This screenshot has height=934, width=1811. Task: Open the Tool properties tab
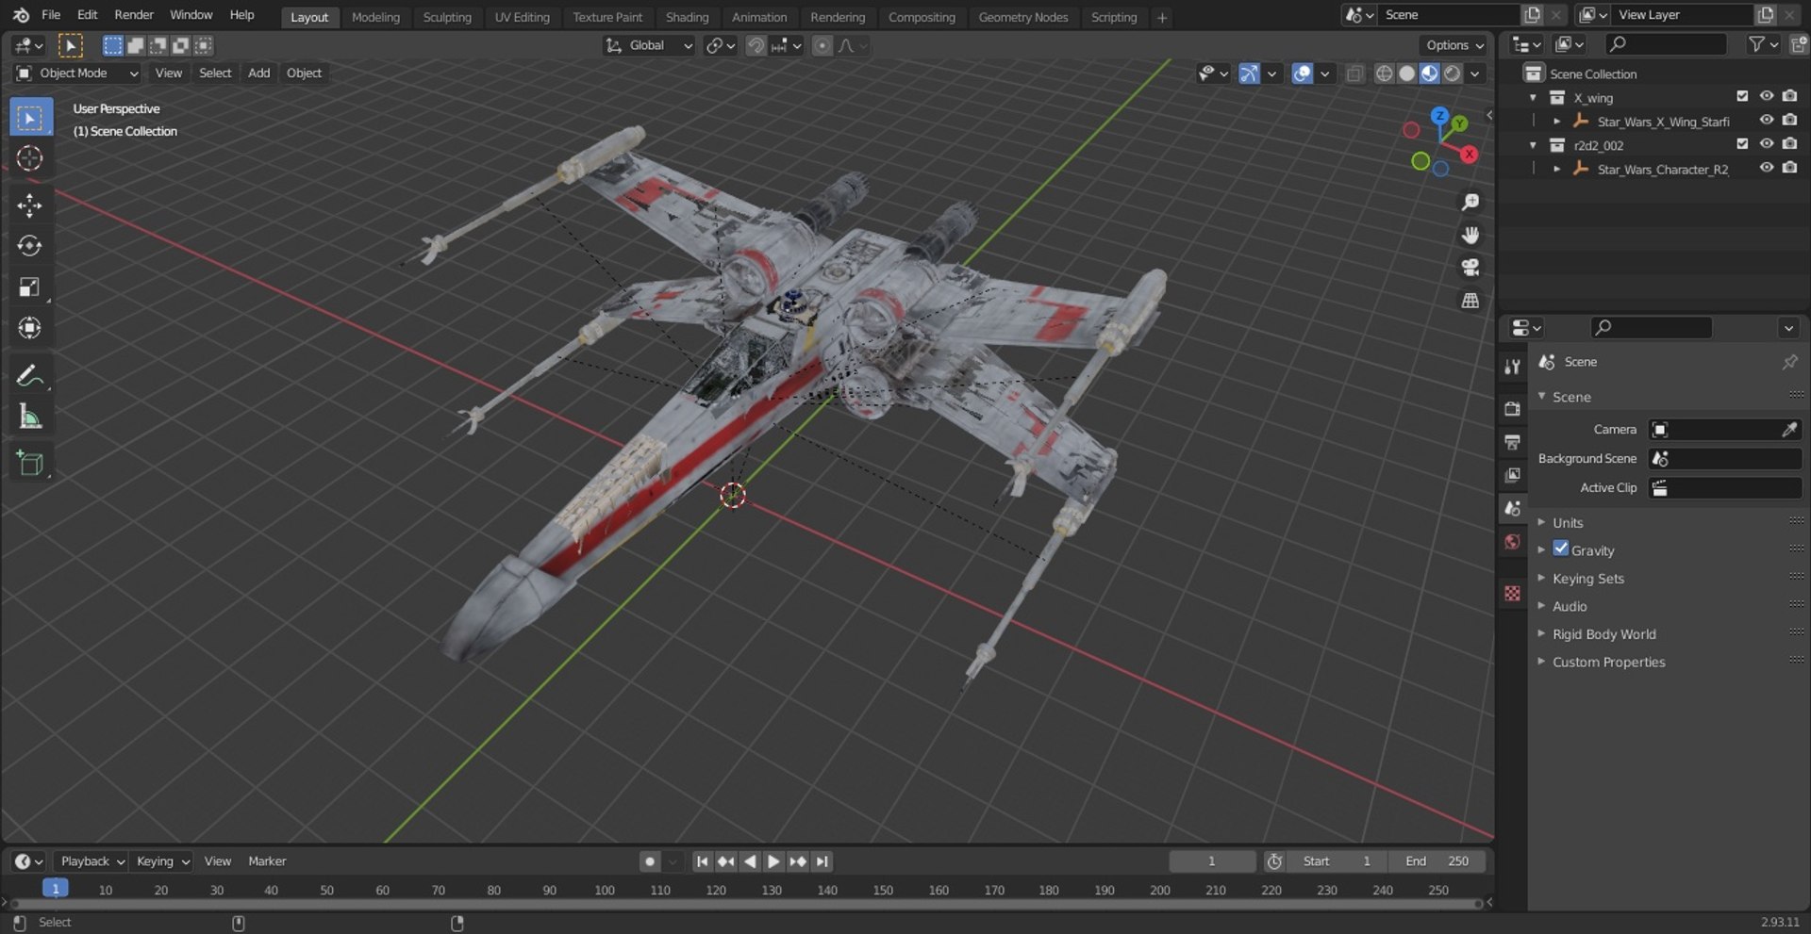pos(1513,367)
